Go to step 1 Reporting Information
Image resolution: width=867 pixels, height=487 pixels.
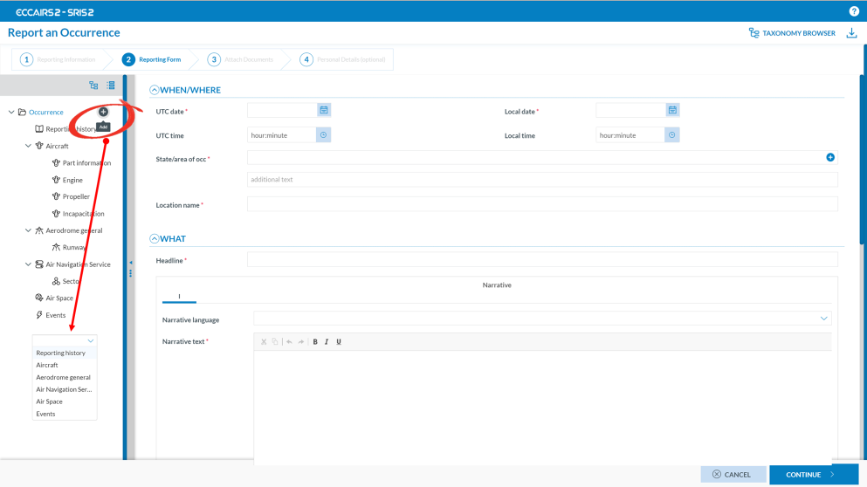click(x=58, y=59)
